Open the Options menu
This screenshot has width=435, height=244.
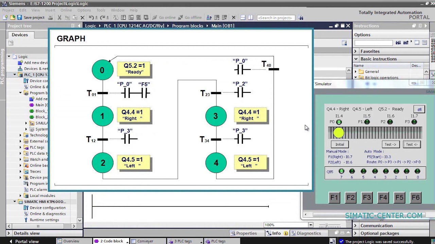tap(84, 10)
